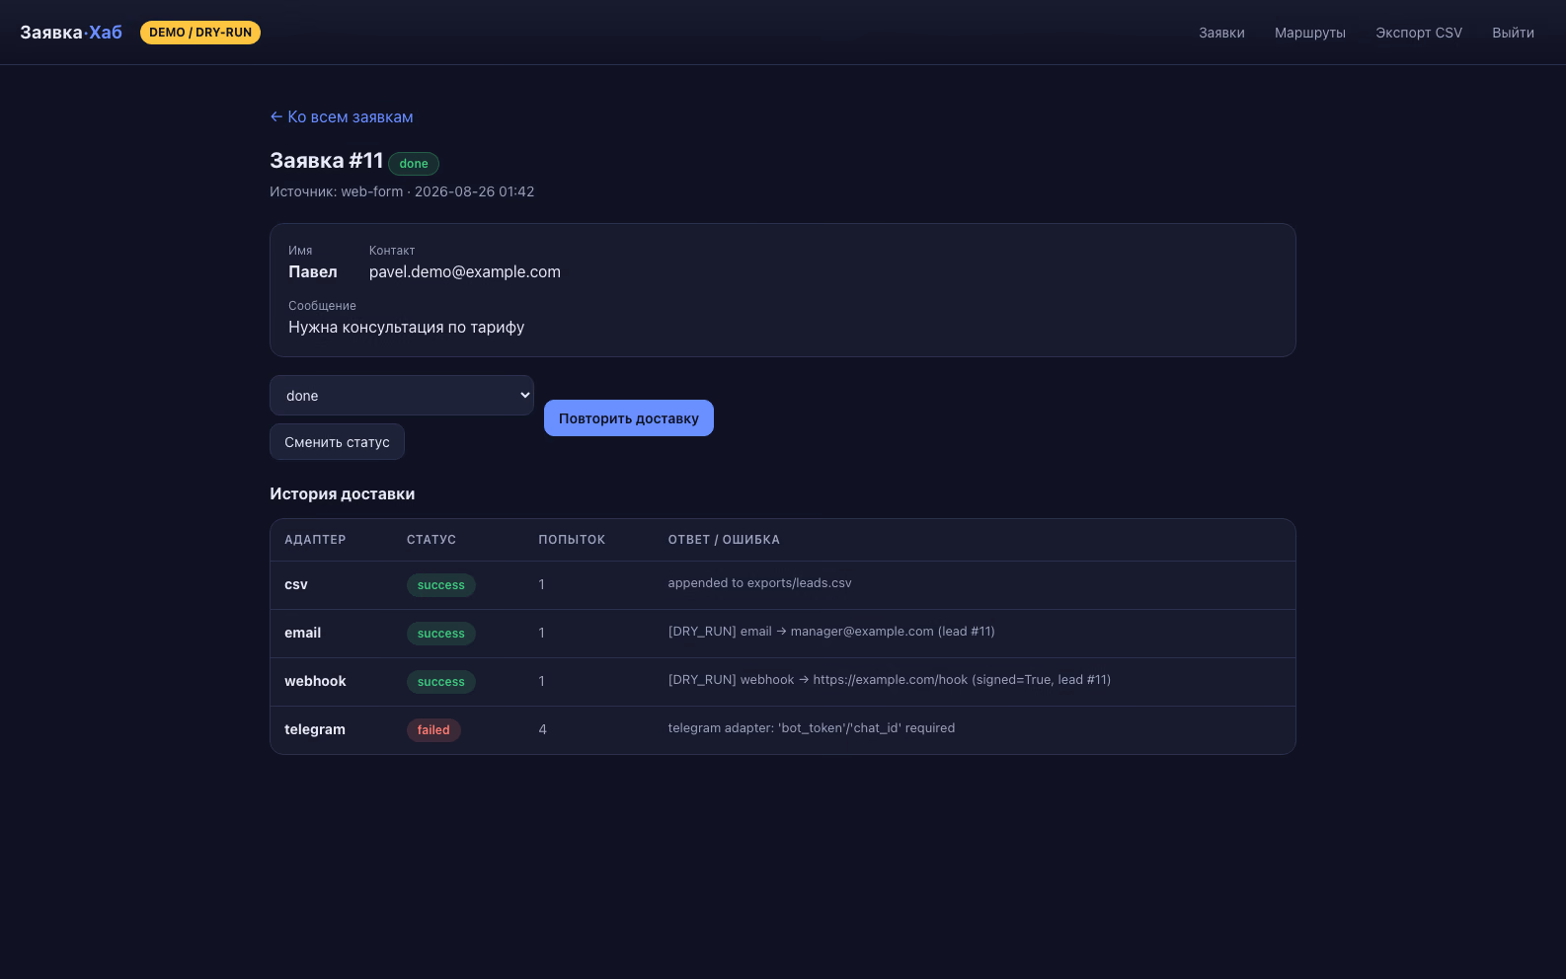Click the Заявка #11 heading
Image resolution: width=1566 pixels, height=979 pixels.
(326, 161)
